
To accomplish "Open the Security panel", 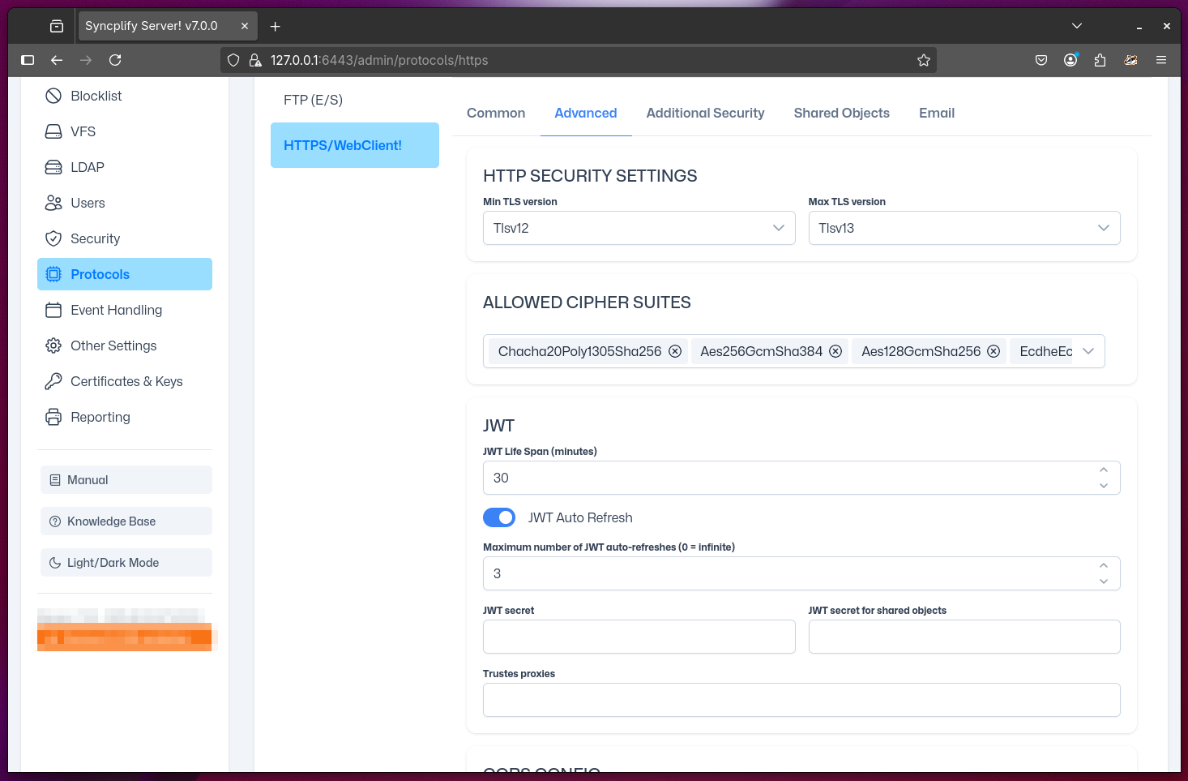I will pos(93,238).
